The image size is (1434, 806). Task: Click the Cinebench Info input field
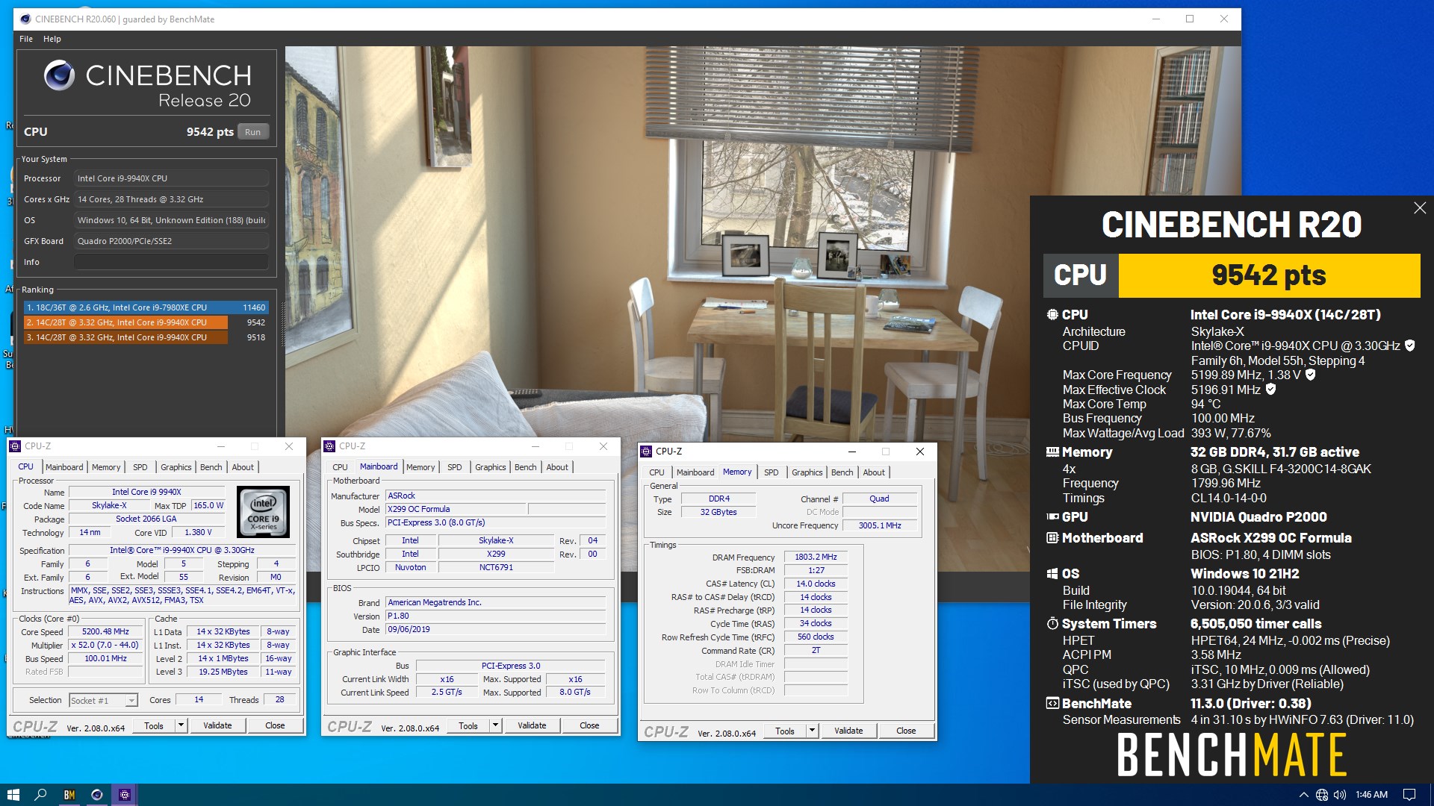pos(171,262)
